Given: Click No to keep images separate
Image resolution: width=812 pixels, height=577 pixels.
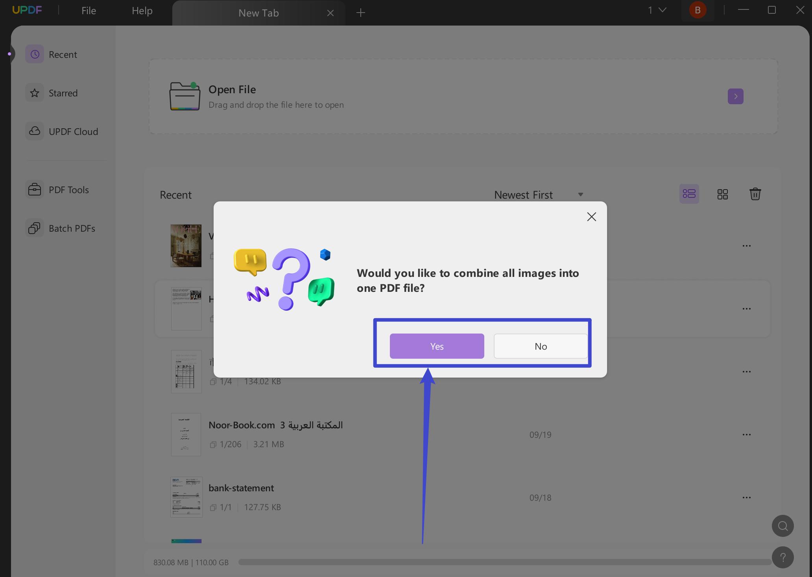Looking at the screenshot, I should tap(541, 346).
